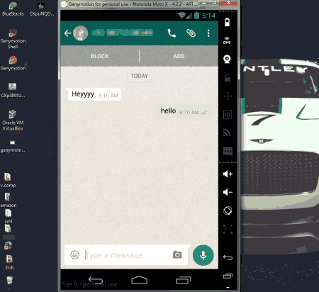Tap the ADD contact button
Image resolution: width=319 pixels, height=292 pixels.
(179, 56)
